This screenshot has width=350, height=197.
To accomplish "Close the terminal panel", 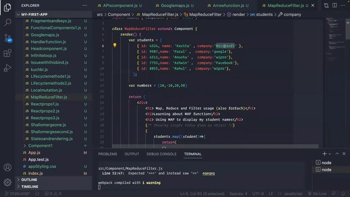I will (x=344, y=154).
